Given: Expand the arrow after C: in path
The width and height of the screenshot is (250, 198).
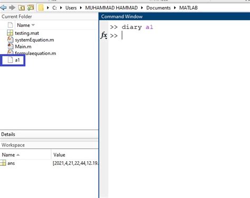Looking at the screenshot, I should click(61, 8).
